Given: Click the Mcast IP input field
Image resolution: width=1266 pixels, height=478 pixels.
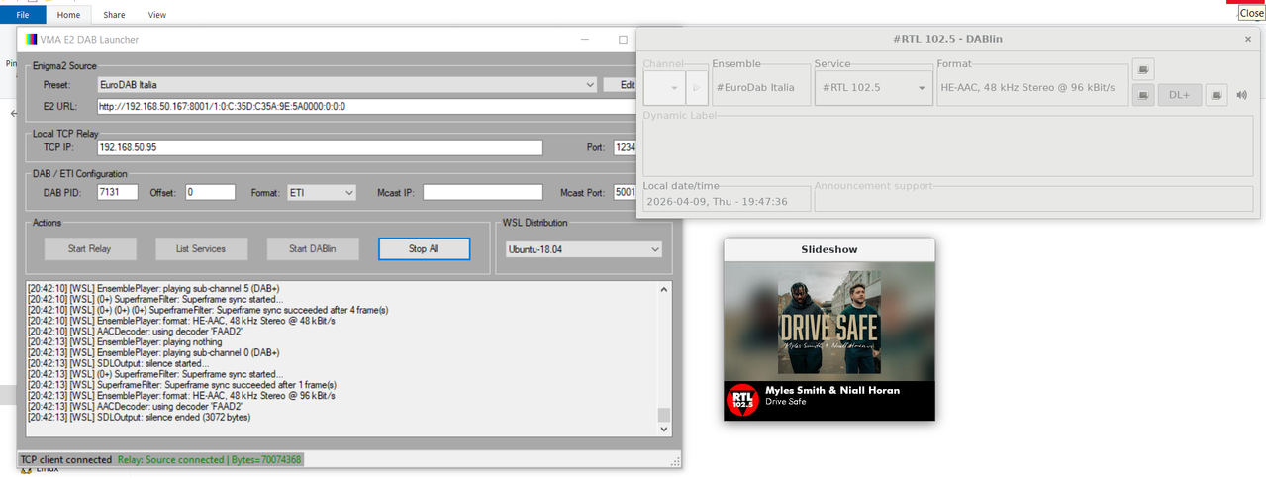Looking at the screenshot, I should point(483,193).
